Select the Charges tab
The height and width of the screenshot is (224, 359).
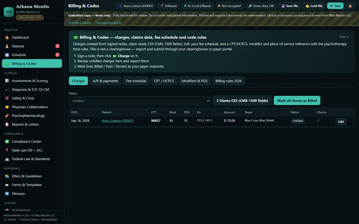(78, 81)
